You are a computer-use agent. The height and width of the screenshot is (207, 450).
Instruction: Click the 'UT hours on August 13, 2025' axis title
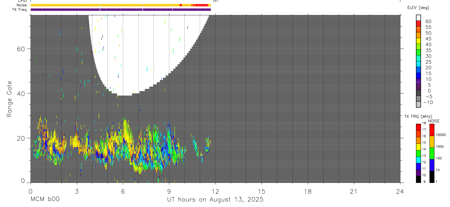(x=215, y=200)
